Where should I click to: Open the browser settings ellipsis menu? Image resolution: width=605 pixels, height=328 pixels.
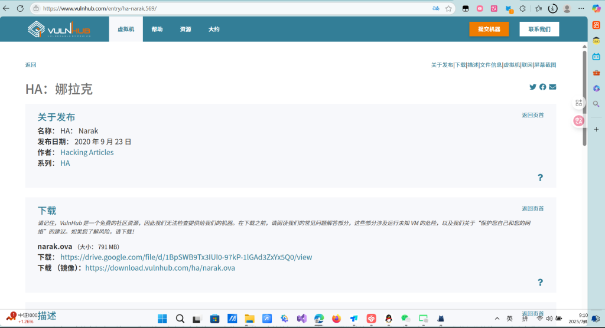click(582, 9)
